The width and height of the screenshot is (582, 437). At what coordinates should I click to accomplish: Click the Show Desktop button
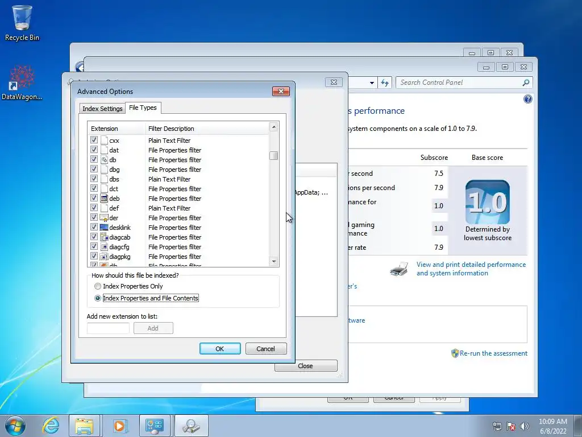[577, 426]
